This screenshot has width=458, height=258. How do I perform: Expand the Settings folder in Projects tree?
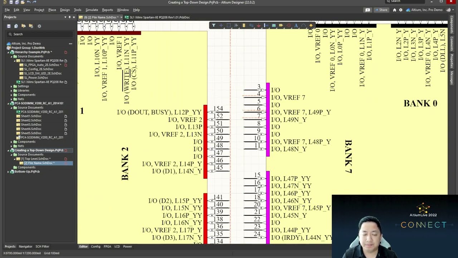pos(12,86)
